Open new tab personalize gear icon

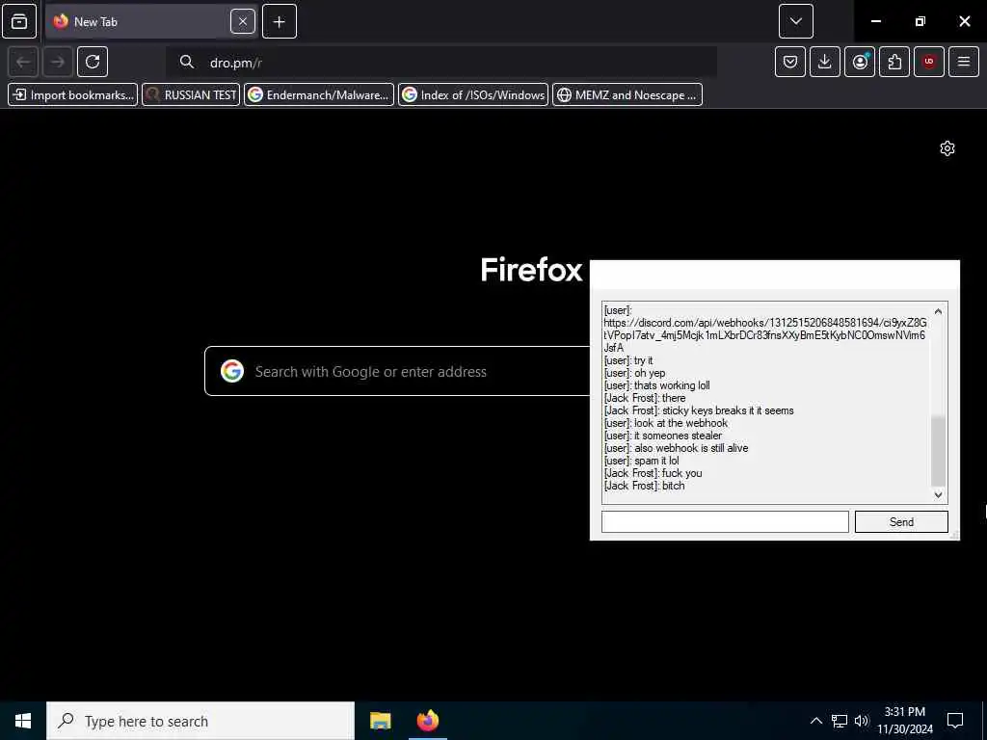[x=947, y=148]
